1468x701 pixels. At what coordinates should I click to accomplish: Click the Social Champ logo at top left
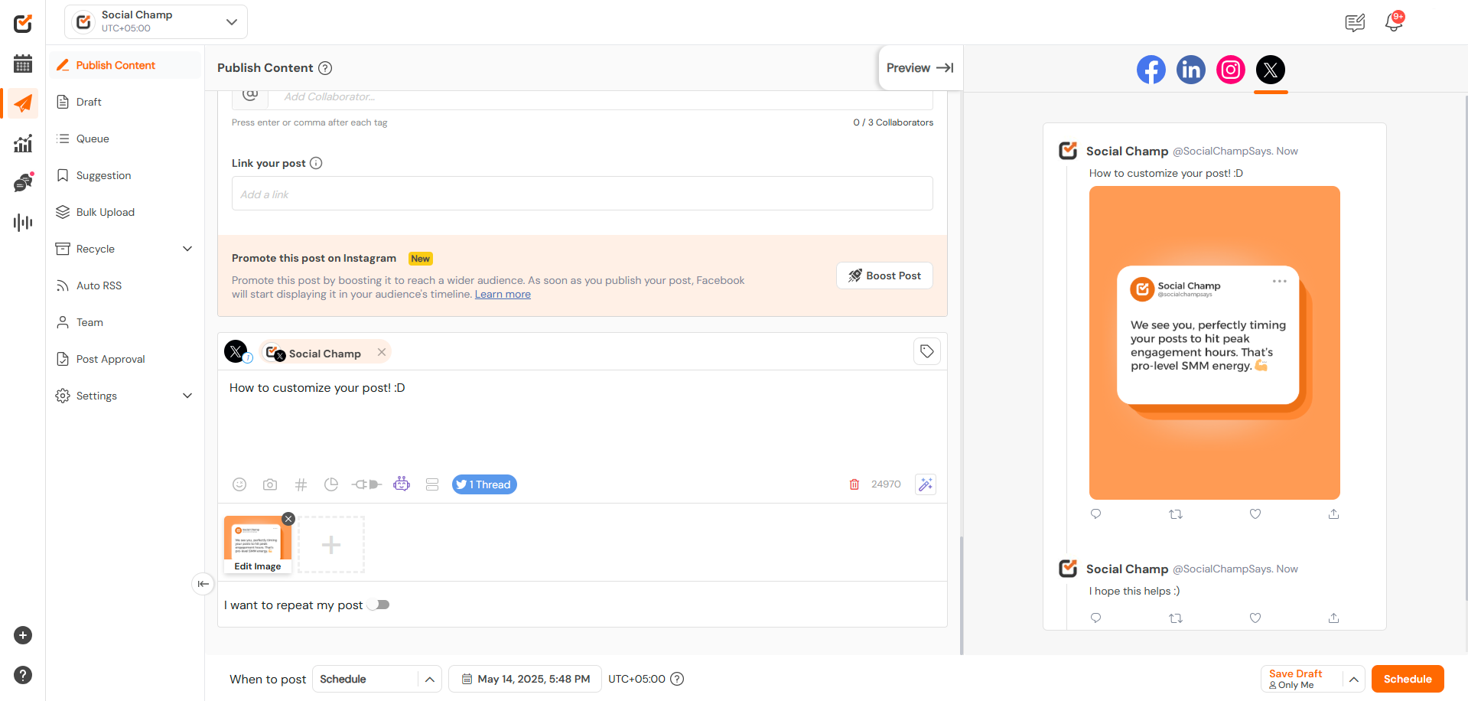[x=23, y=23]
